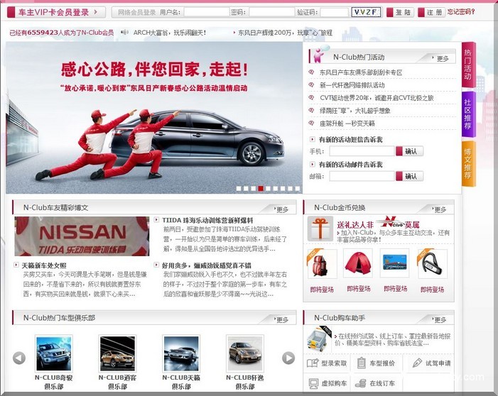498x396 pixels.
Task: Click the 登陆 login button
Action: pyautogui.click(x=400, y=12)
